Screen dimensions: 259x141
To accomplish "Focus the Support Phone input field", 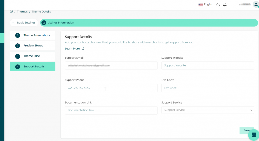I will (111, 88).
